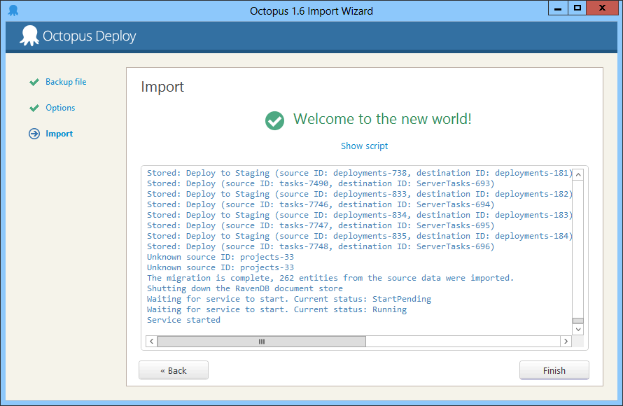Click the green checkmark beside Backup file
The height and width of the screenshot is (406, 623).
pos(34,82)
